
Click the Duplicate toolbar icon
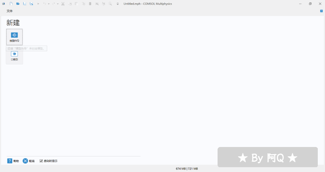[x=83, y=4]
